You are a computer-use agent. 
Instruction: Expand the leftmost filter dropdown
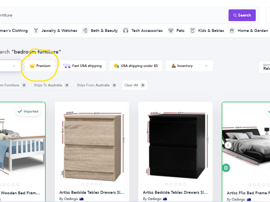pyautogui.click(x=14, y=65)
